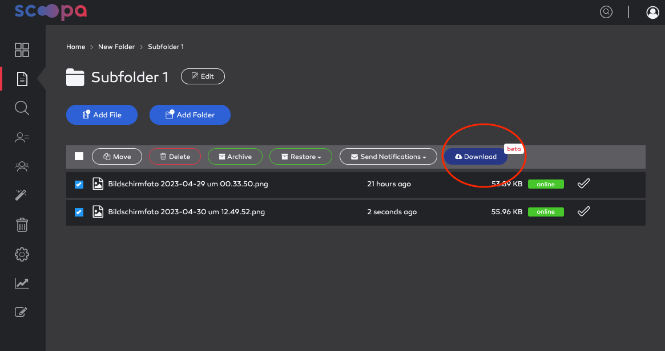Click checkmark icon on 00.33.50.png row
The image size is (665, 351).
click(583, 183)
